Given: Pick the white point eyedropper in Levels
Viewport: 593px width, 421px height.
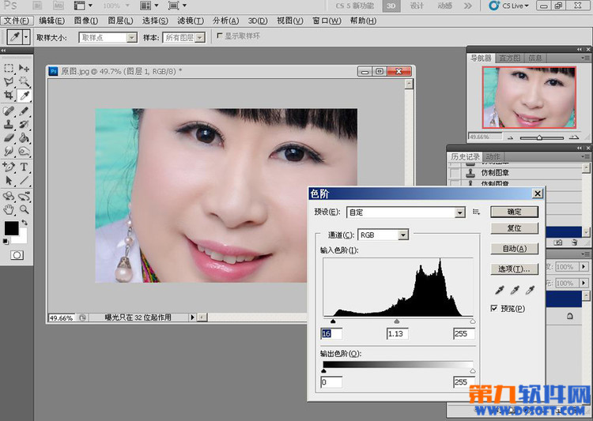Looking at the screenshot, I should pyautogui.click(x=530, y=290).
